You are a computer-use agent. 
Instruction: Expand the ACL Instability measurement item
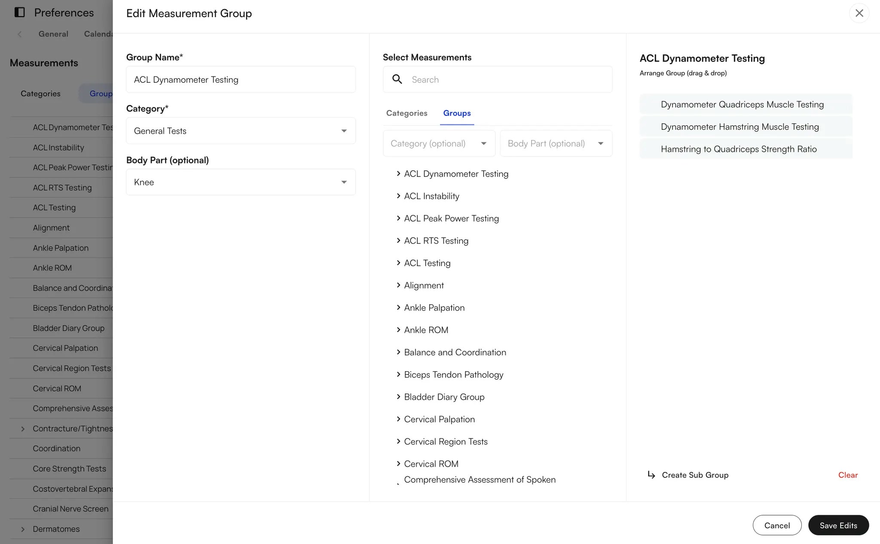coord(398,196)
